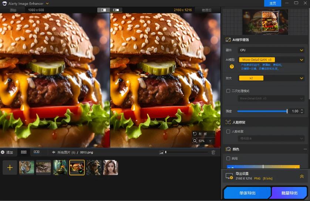
Task: Select the grid thumbnail view tab
Action: click(24, 152)
